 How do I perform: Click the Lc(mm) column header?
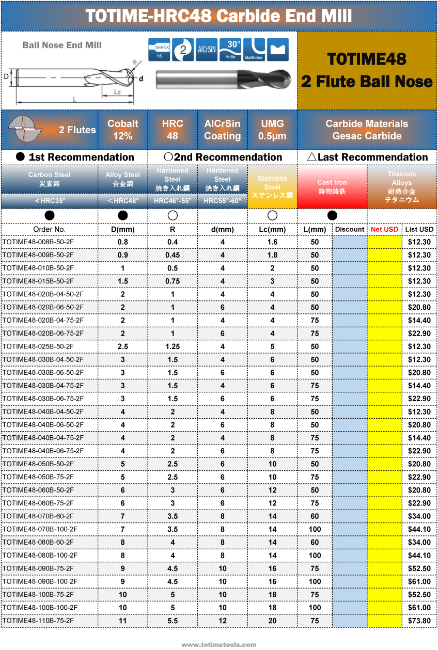tap(272, 229)
